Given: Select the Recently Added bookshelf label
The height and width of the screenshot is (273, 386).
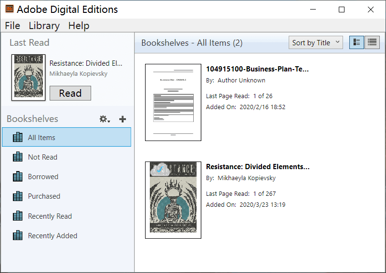Looking at the screenshot, I should (52, 236).
